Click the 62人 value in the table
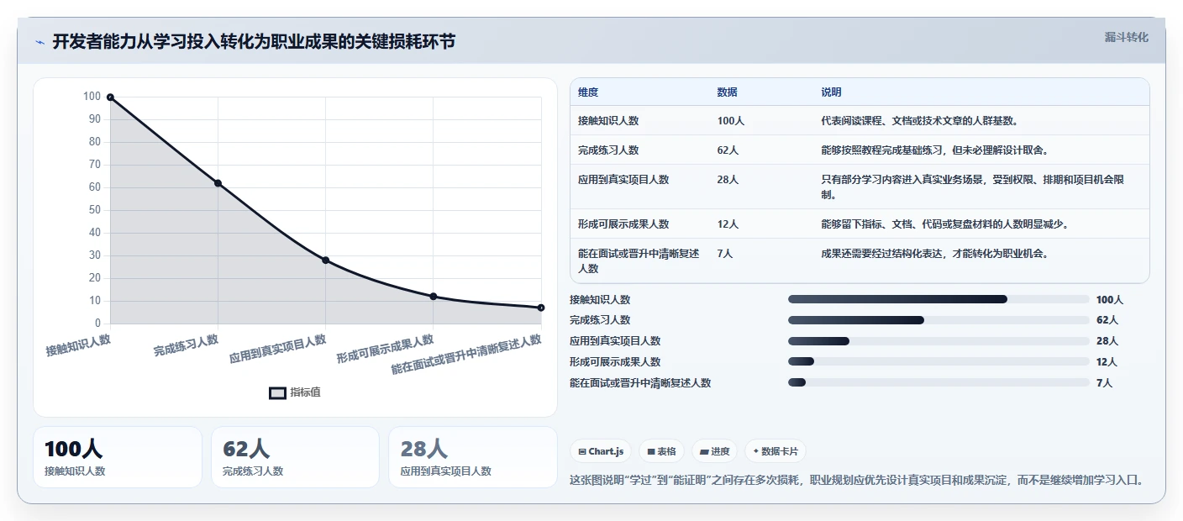Viewport: 1183px width, 521px height. coord(728,150)
